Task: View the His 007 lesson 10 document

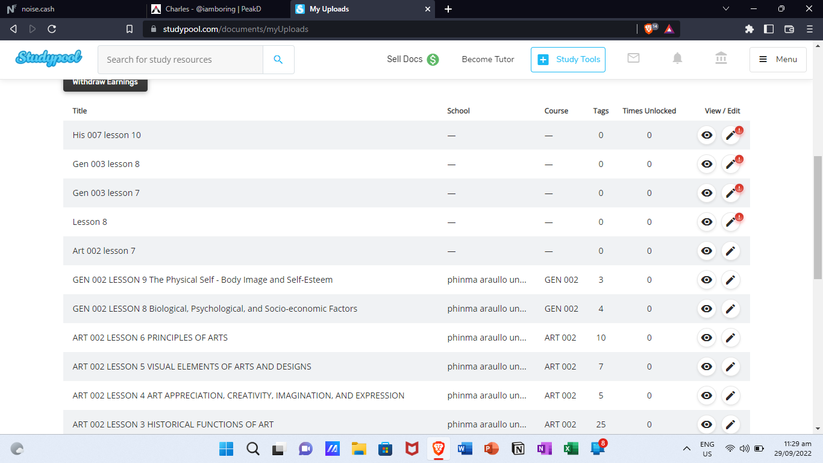Action: click(x=707, y=135)
